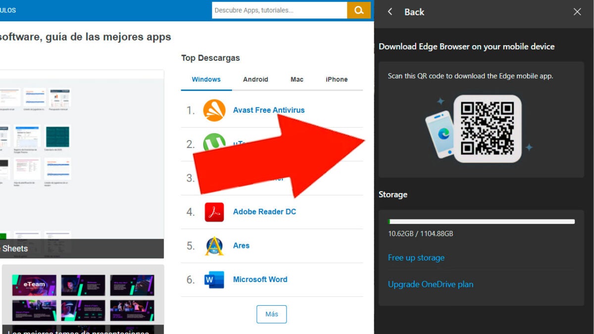Click the Microsoft Word icon
Image resolution: width=594 pixels, height=334 pixels.
coord(214,280)
